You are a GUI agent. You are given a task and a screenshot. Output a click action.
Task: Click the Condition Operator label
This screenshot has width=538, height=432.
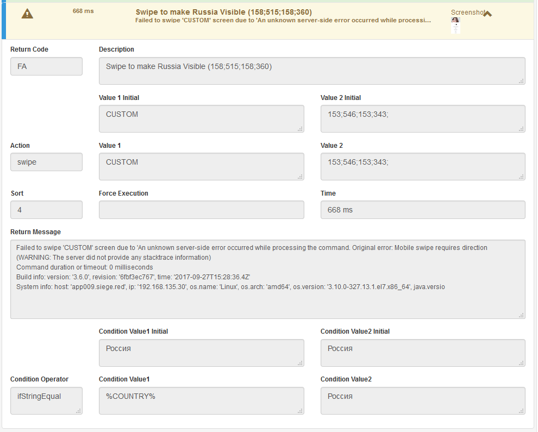click(39, 379)
